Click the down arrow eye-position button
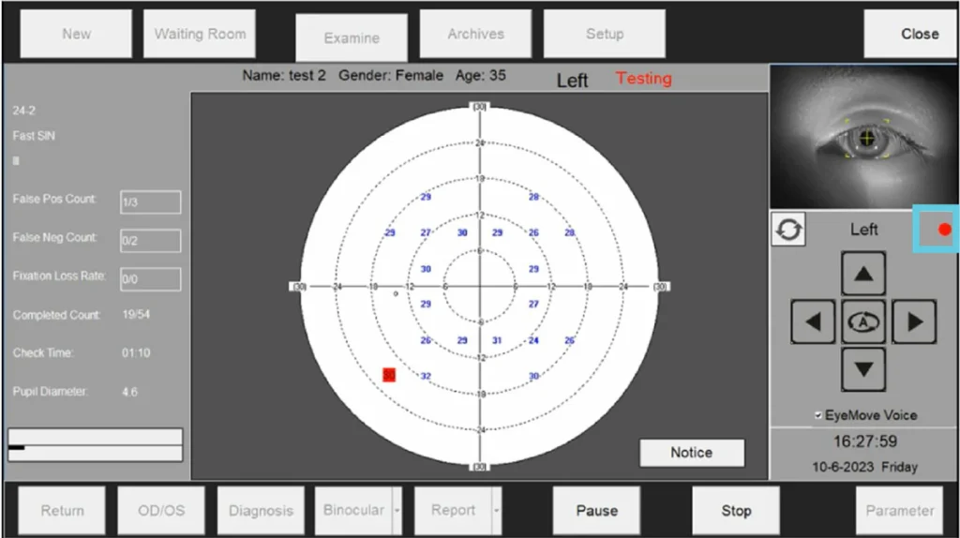The width and height of the screenshot is (960, 538). [862, 368]
